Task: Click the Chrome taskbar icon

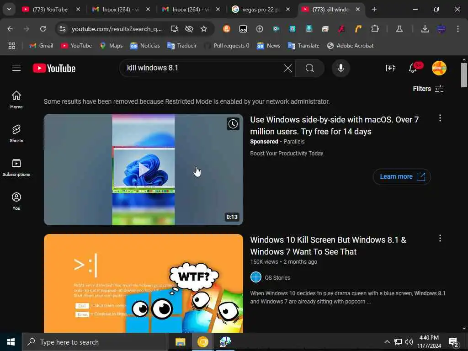Action: (x=202, y=342)
